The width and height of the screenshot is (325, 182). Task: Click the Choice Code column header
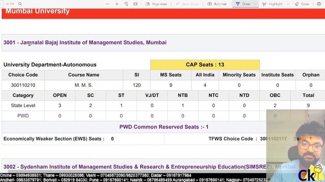pos(23,75)
